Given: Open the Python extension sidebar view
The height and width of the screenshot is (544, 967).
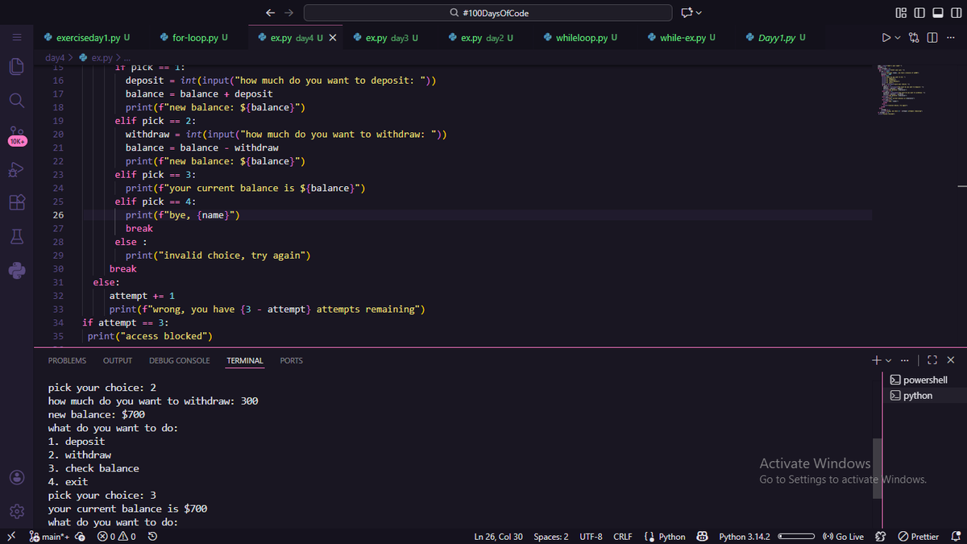Looking at the screenshot, I should tap(16, 271).
